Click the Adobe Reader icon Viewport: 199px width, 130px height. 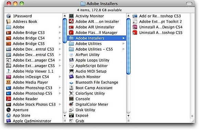coord(9,99)
